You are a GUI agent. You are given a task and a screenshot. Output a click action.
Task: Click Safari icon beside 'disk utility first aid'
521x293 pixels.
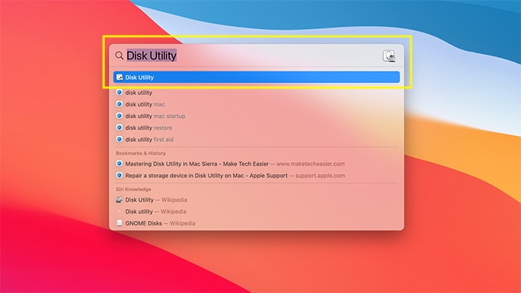[119, 139]
